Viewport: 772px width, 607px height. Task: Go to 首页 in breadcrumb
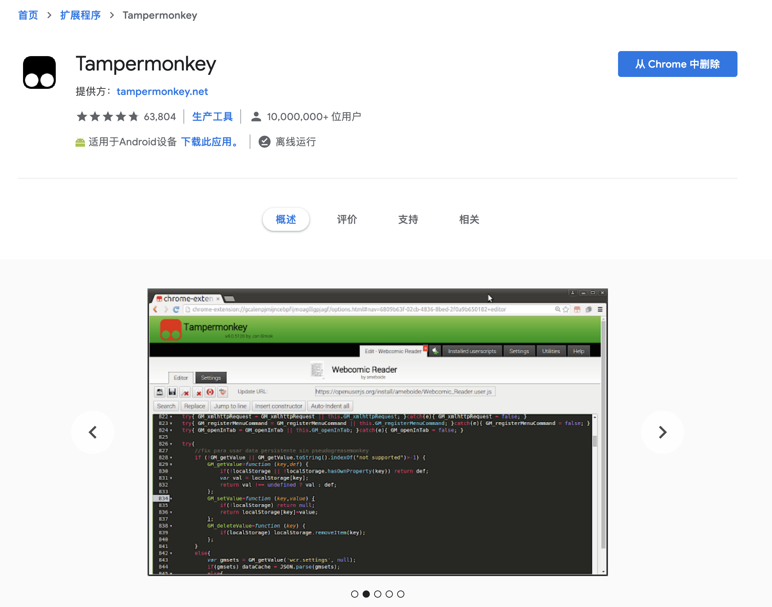(28, 15)
